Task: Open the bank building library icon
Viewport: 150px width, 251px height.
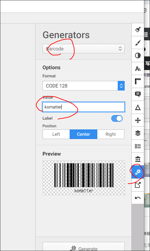Action: pyautogui.click(x=138, y=159)
